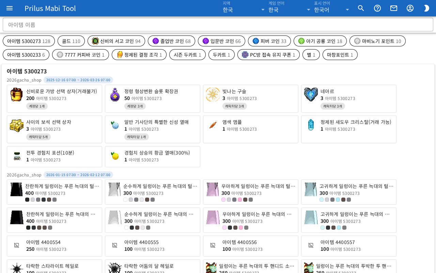Choose the 입문반 코인 66 chip
This screenshot has width=436, height=273.
(221, 41)
